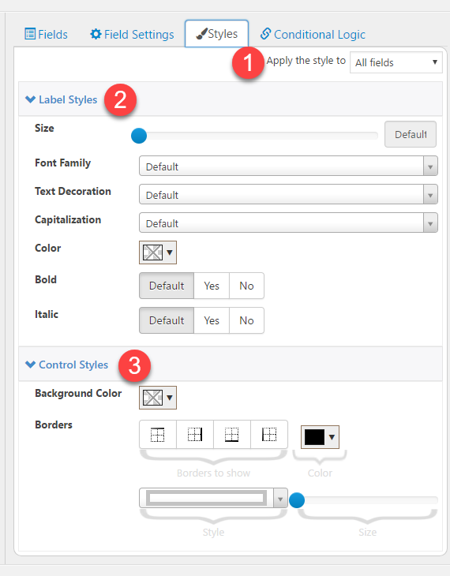Set Italic to Default
This screenshot has width=450, height=576.
[x=167, y=320]
